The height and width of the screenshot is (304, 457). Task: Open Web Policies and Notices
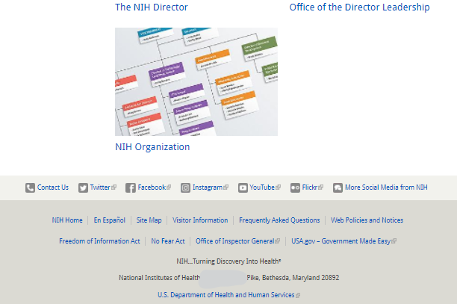(x=367, y=220)
